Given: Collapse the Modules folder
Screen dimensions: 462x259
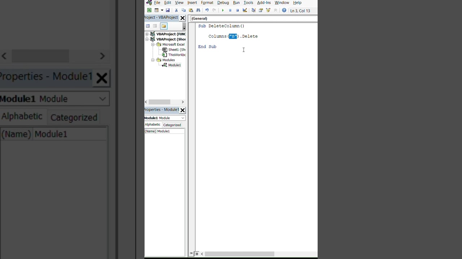Looking at the screenshot, I should pos(153,60).
